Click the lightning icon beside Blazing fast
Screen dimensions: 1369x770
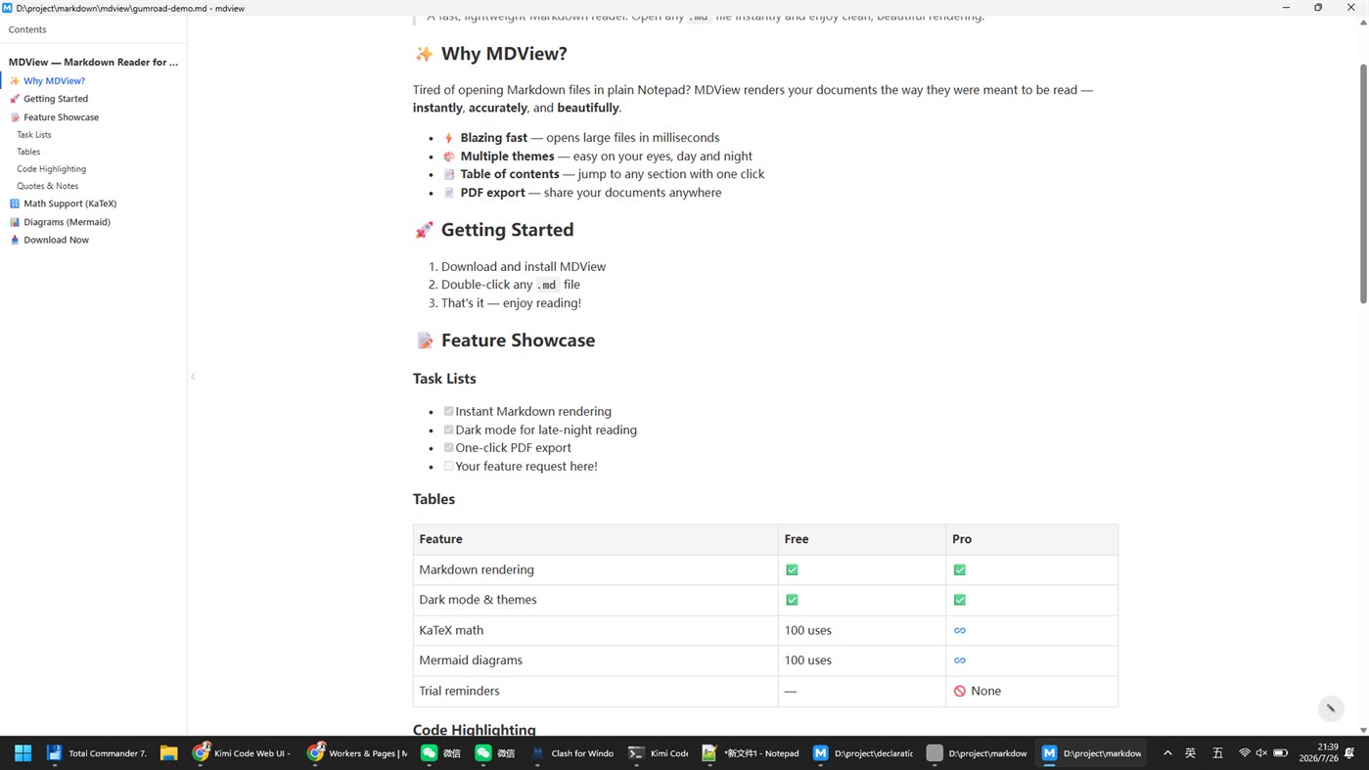(448, 138)
